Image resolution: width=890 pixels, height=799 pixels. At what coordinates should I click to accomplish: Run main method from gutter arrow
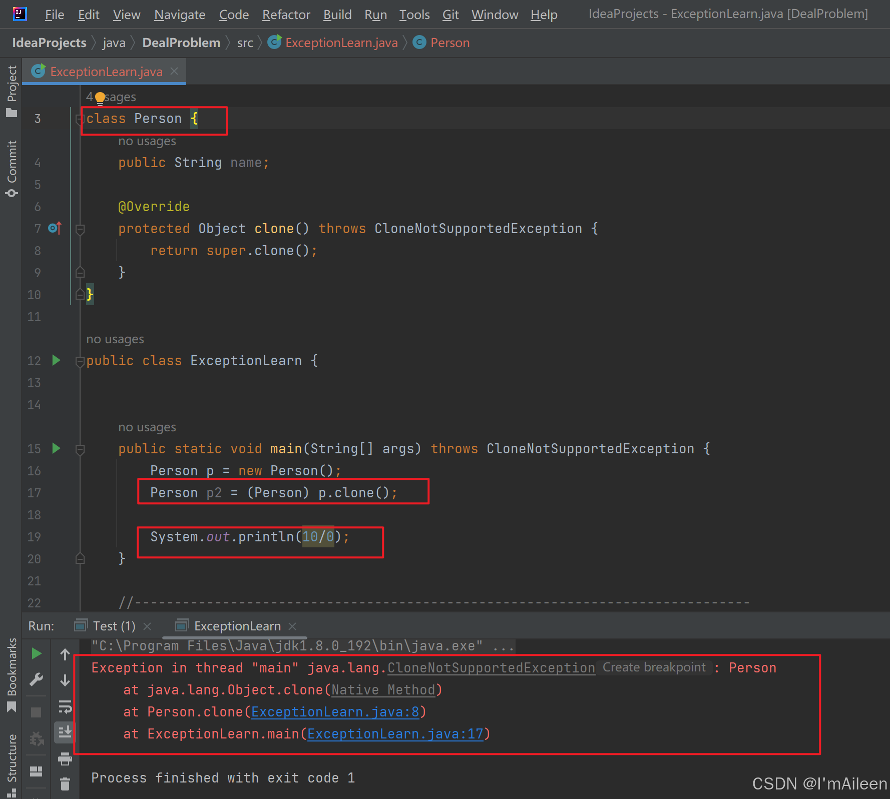click(56, 448)
